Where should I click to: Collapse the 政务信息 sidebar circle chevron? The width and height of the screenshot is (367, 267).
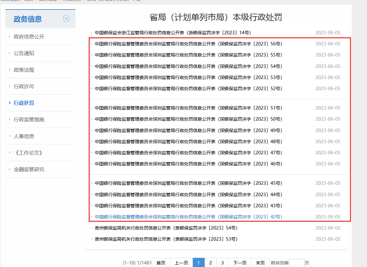(x=66, y=18)
